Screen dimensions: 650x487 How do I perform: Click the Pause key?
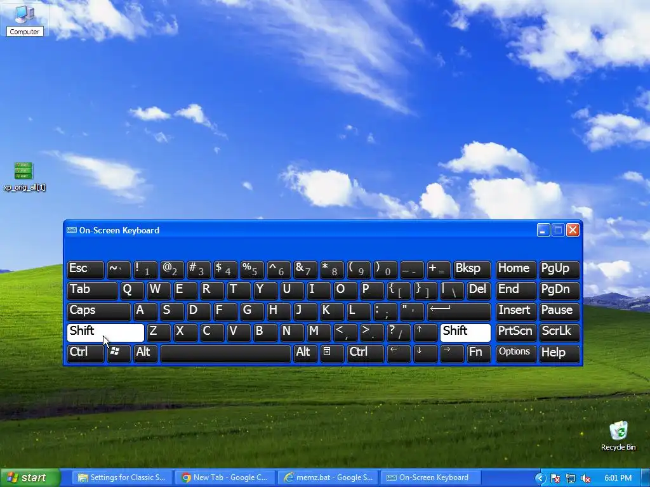coord(559,311)
